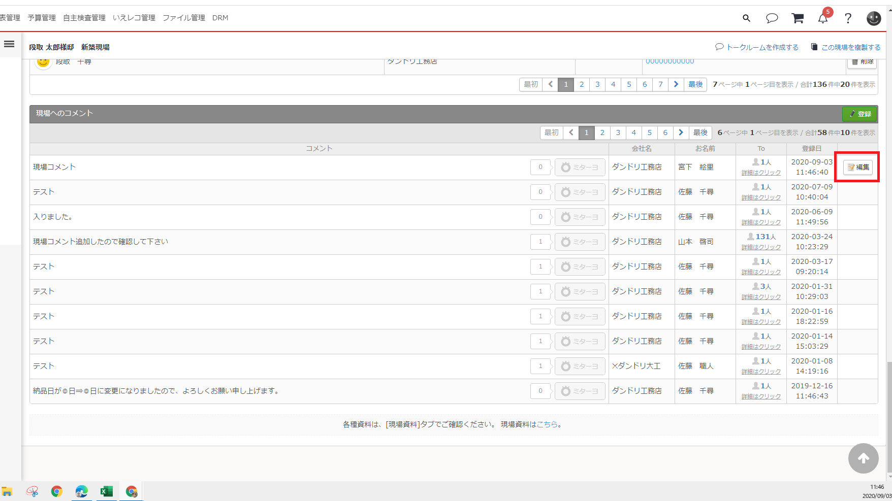Open the ファイル管理 menu
The width and height of the screenshot is (892, 501).
(x=183, y=18)
